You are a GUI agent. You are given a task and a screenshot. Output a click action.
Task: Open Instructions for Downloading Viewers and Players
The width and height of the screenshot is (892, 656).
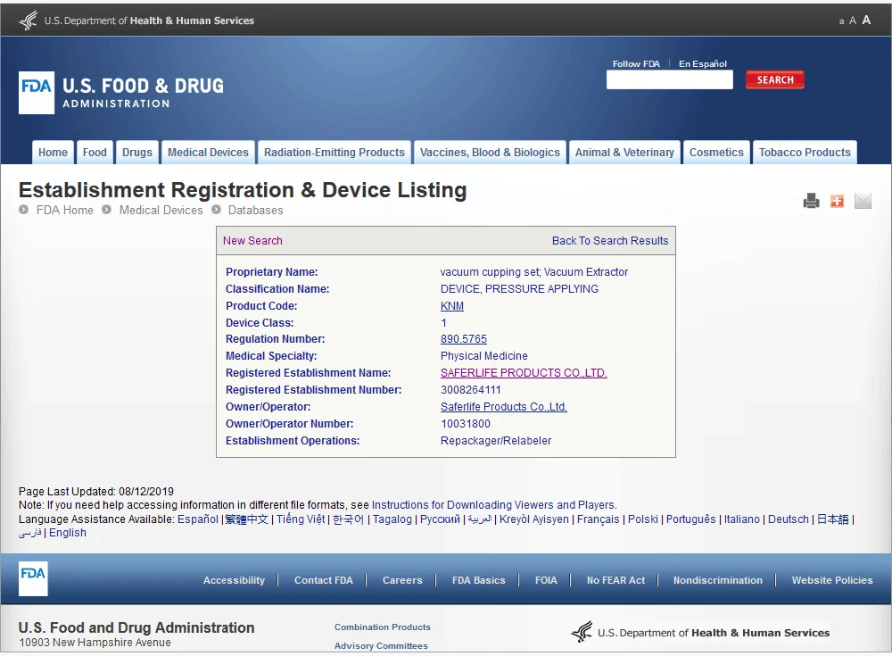[x=492, y=505]
